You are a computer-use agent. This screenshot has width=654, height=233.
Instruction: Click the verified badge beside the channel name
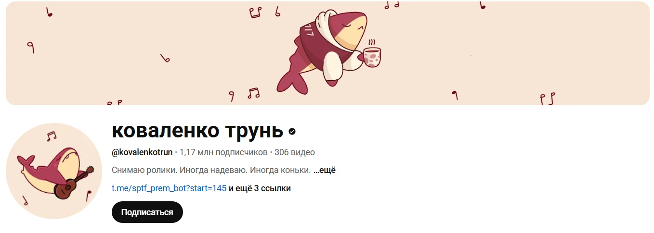tap(292, 131)
